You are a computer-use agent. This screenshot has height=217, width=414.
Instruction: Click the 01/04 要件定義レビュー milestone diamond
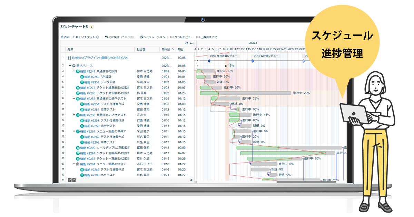coord(209,61)
